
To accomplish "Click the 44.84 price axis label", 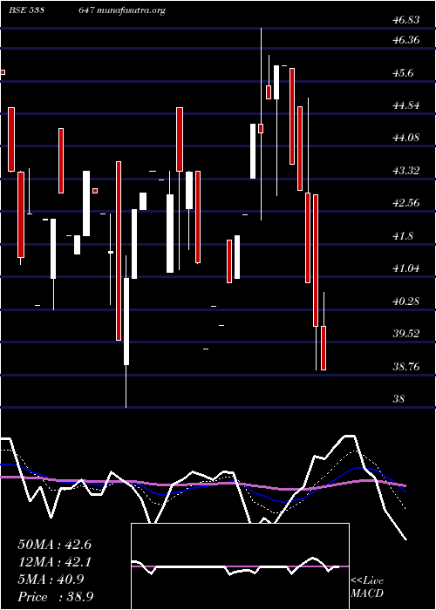I will (x=406, y=105).
